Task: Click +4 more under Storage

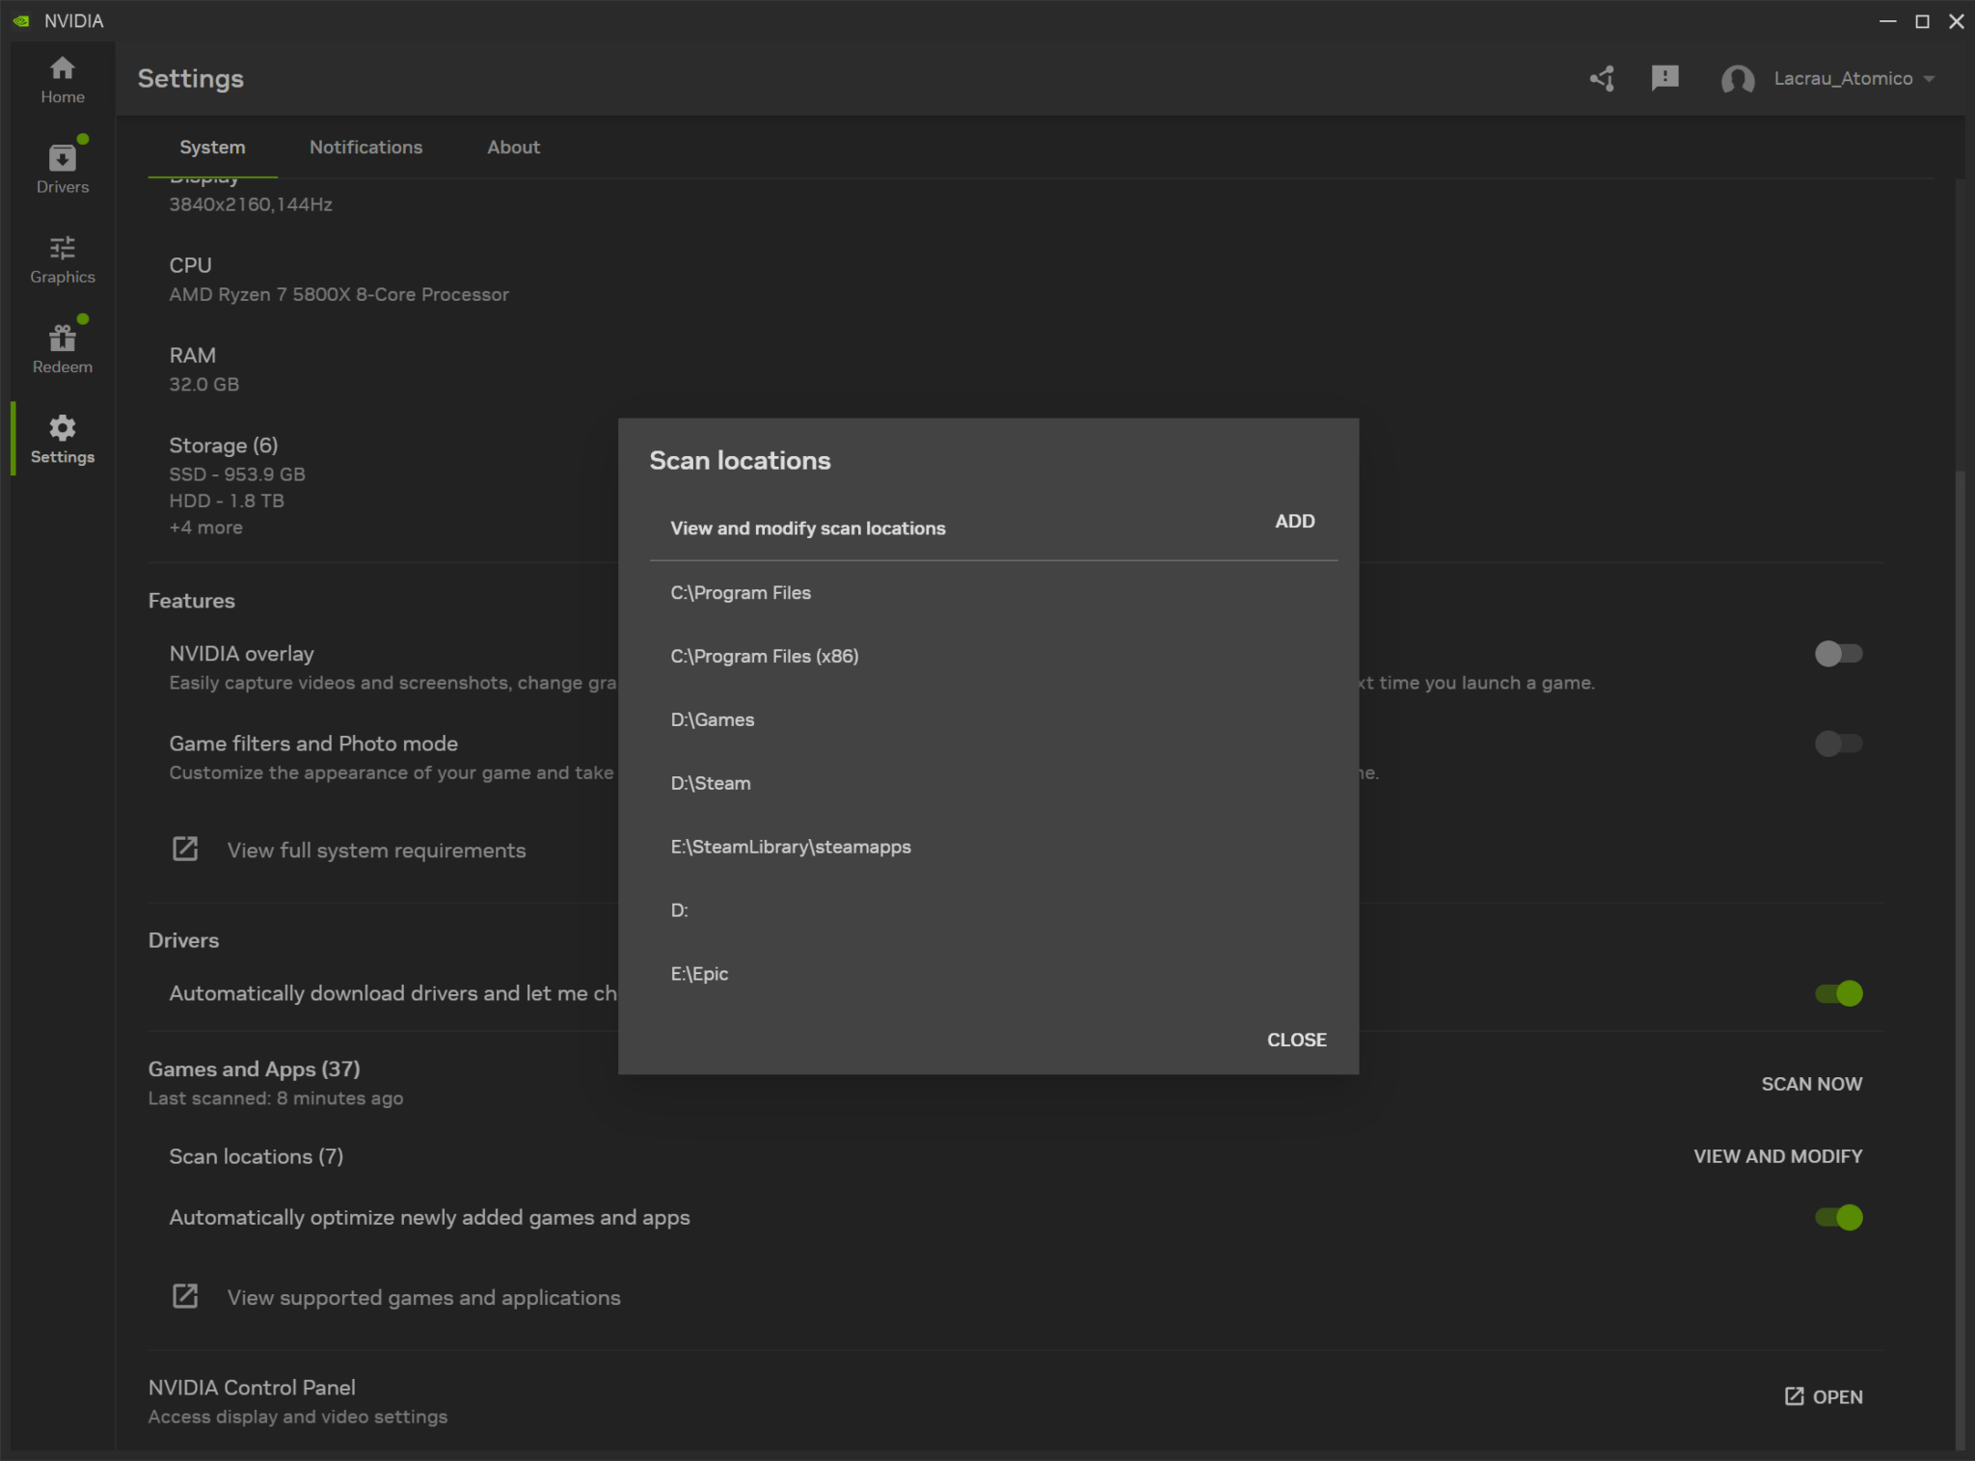Action: pos(206,528)
